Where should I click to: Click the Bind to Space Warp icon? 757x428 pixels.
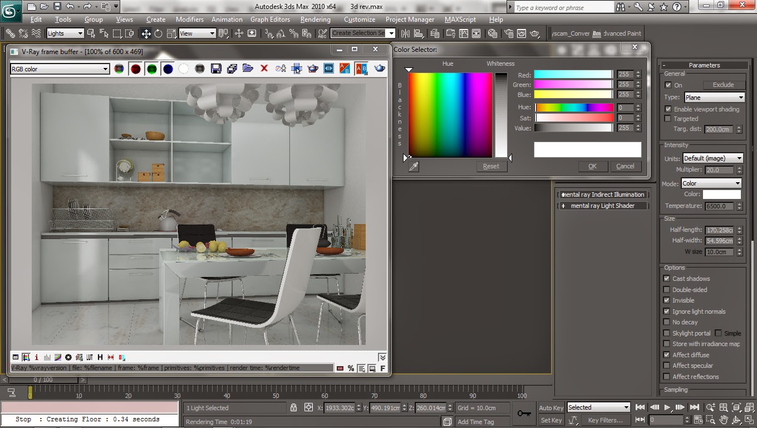click(x=36, y=33)
